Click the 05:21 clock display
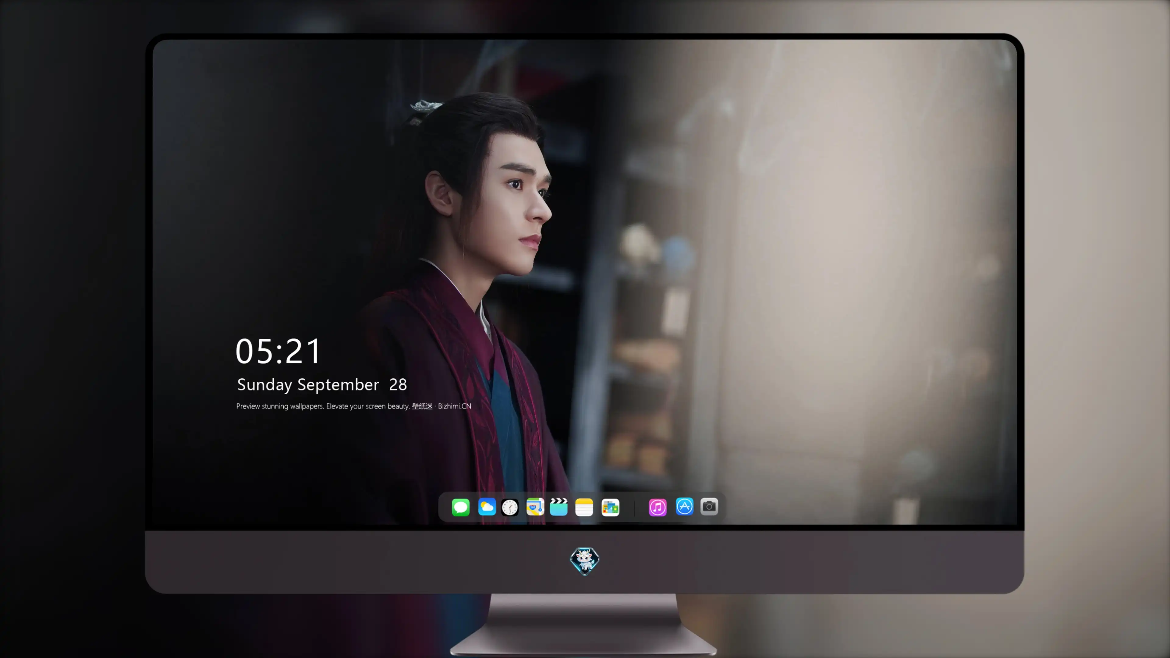The height and width of the screenshot is (658, 1170). click(x=278, y=351)
